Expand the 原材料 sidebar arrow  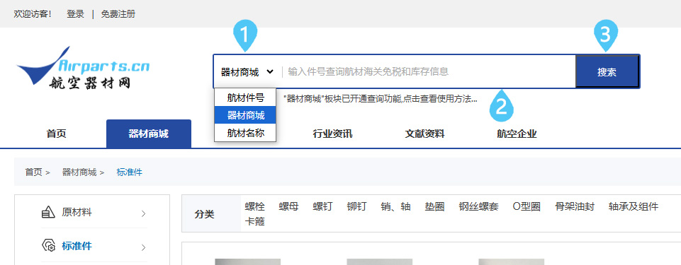[x=144, y=213]
